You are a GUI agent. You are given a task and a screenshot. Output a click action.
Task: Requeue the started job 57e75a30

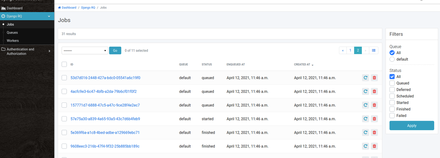click(x=365, y=119)
